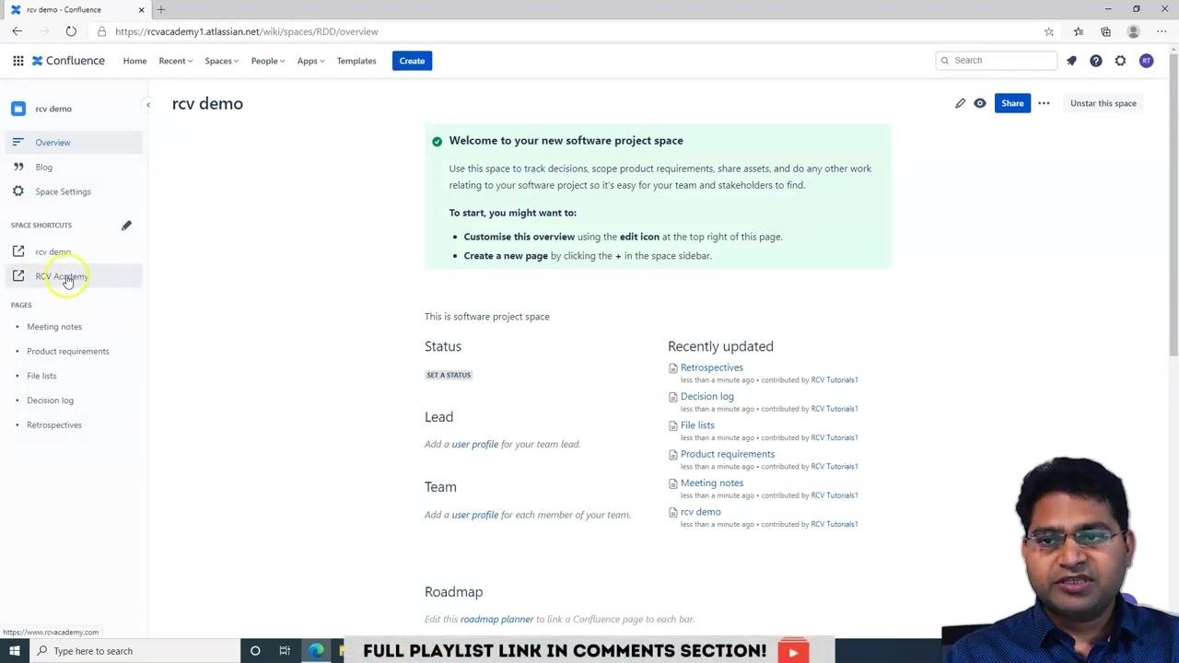The image size is (1179, 663).
Task: Open the RT user profile avatar
Action: point(1146,61)
